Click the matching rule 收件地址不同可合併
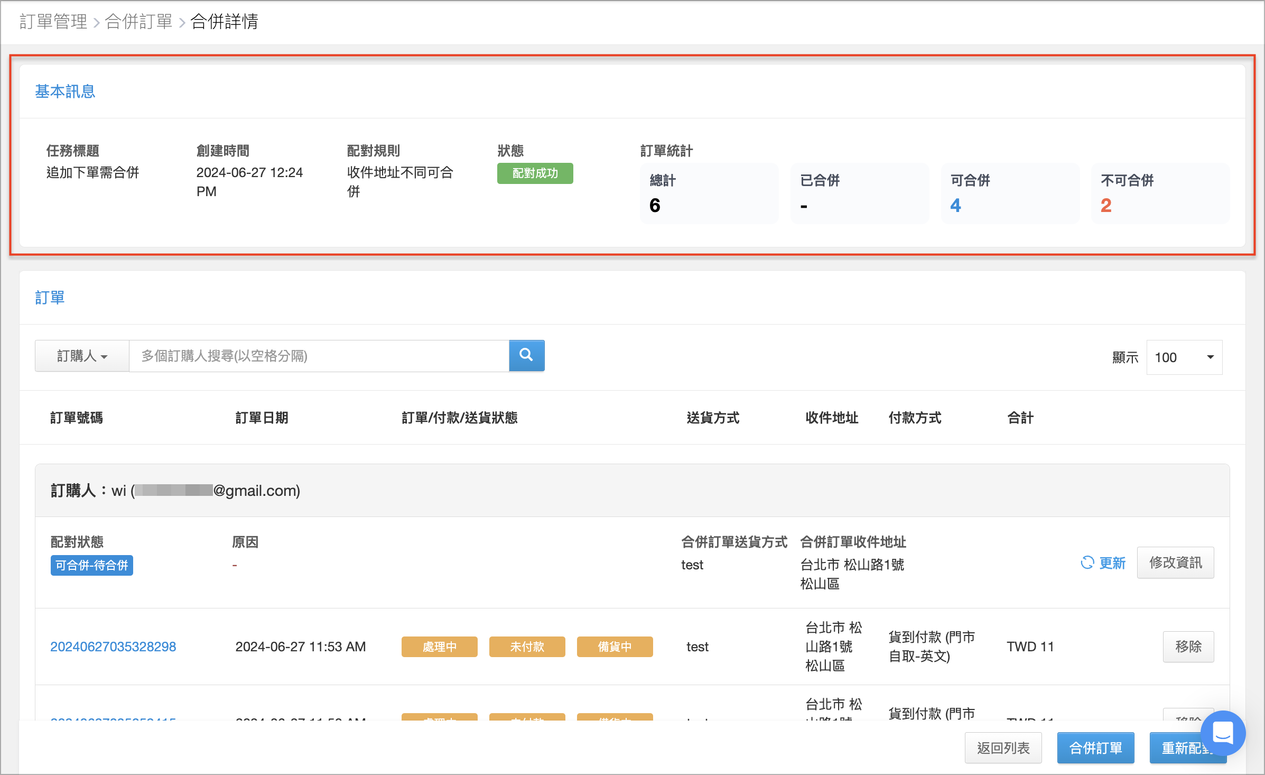 tap(401, 182)
